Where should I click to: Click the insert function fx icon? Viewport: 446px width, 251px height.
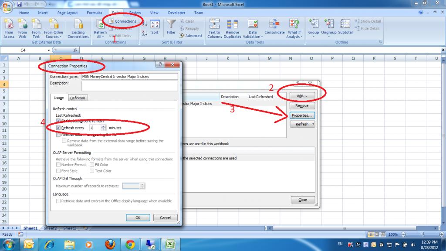click(75, 50)
